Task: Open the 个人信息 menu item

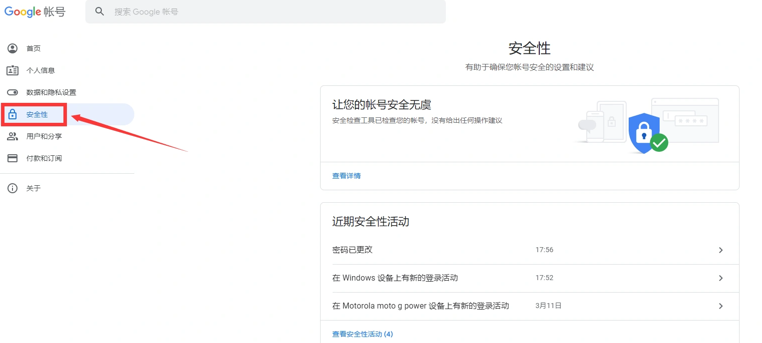Action: point(40,70)
